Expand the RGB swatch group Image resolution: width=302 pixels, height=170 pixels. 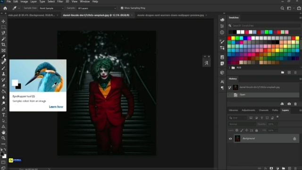(x=229, y=68)
